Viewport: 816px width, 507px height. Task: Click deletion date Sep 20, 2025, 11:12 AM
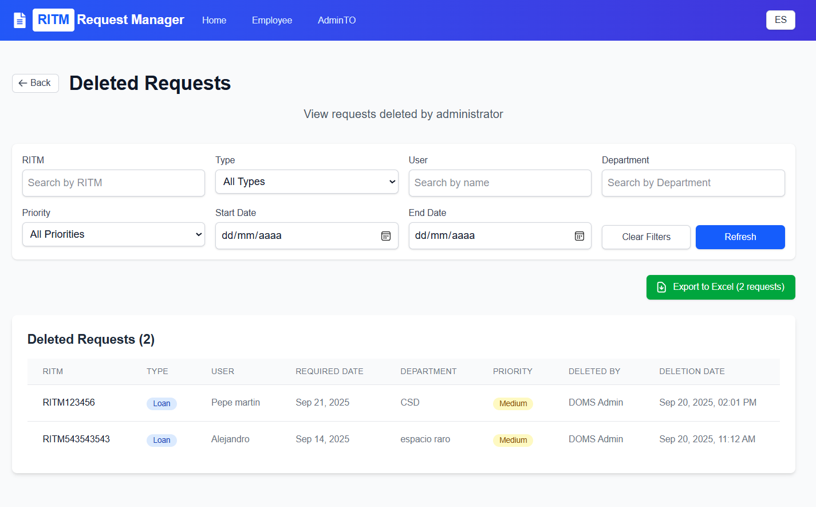707,439
